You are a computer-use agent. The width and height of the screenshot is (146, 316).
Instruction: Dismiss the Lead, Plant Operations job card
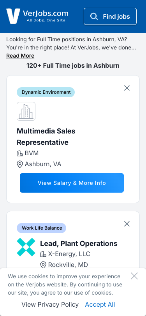coord(127,224)
